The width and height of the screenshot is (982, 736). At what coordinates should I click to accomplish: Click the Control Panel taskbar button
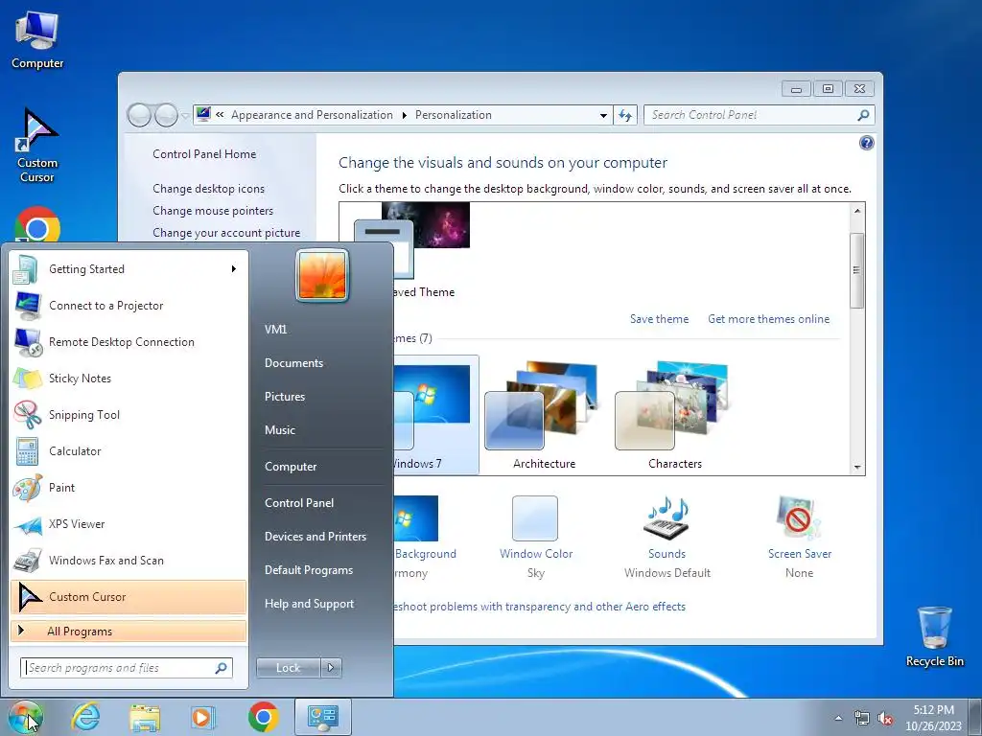(x=322, y=717)
